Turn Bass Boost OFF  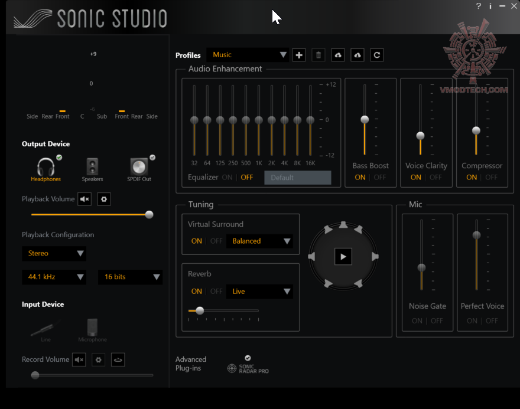pos(380,178)
